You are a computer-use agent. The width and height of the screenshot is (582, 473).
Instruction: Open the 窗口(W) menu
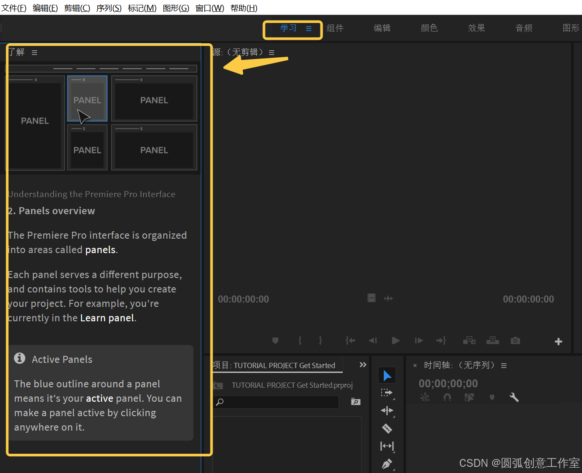210,8
